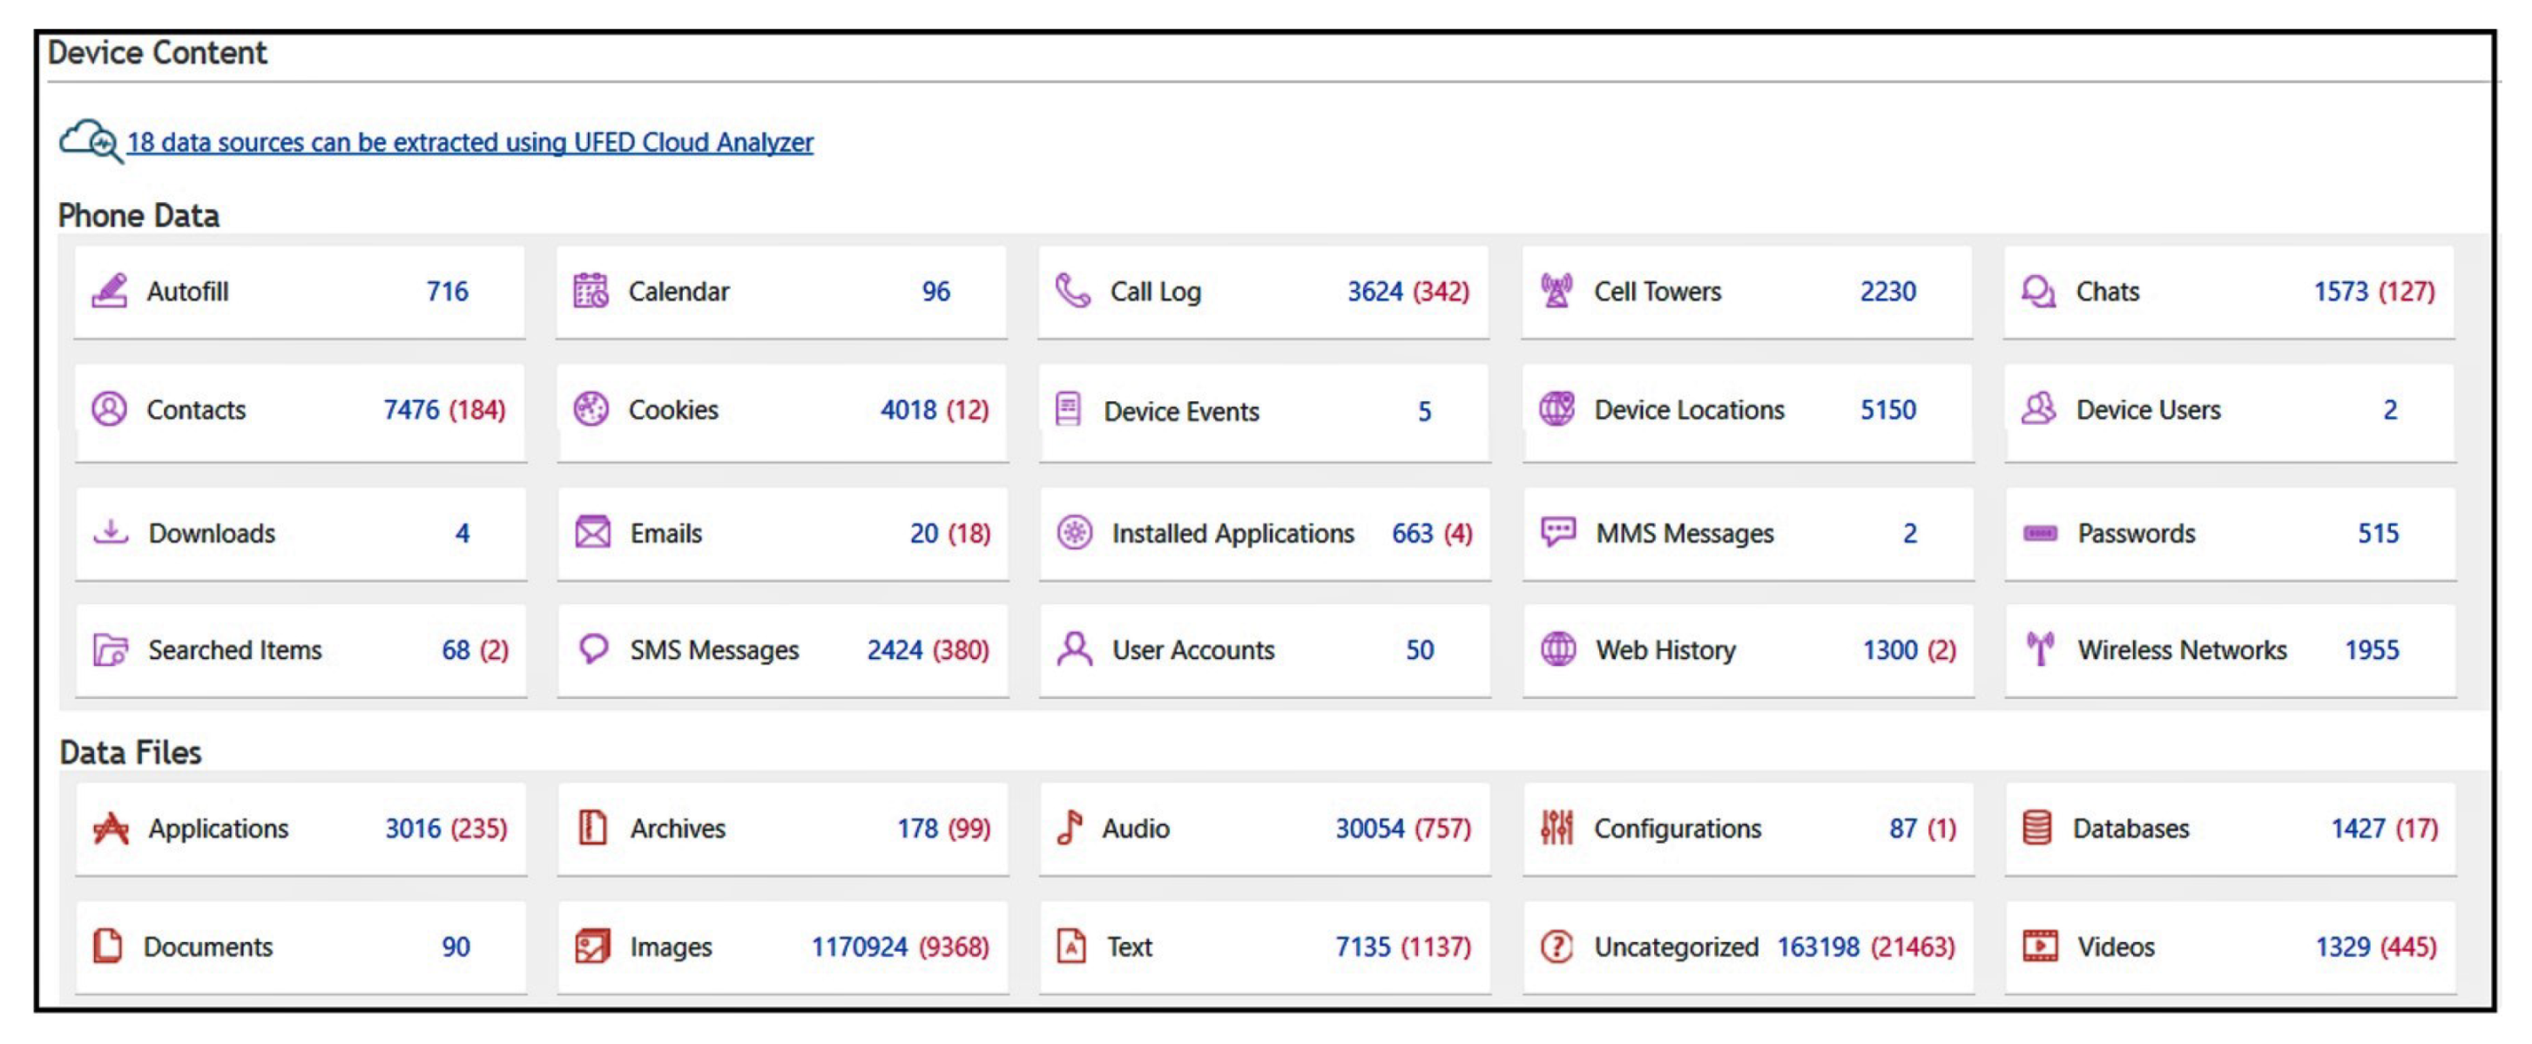The width and height of the screenshot is (2532, 1044).
Task: Select the Call Log phone icon
Action: click(x=1072, y=291)
